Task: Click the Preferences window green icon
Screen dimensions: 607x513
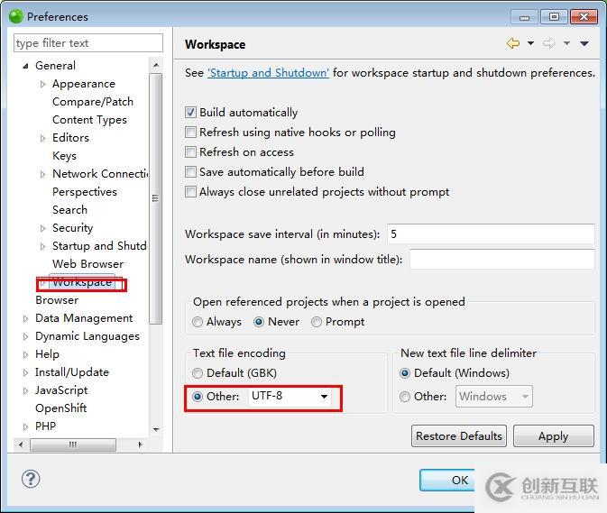Action: point(16,16)
